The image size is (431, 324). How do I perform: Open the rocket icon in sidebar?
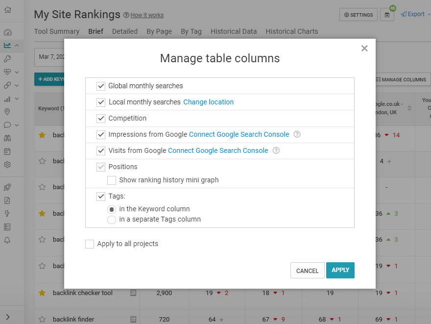pyautogui.click(x=7, y=187)
